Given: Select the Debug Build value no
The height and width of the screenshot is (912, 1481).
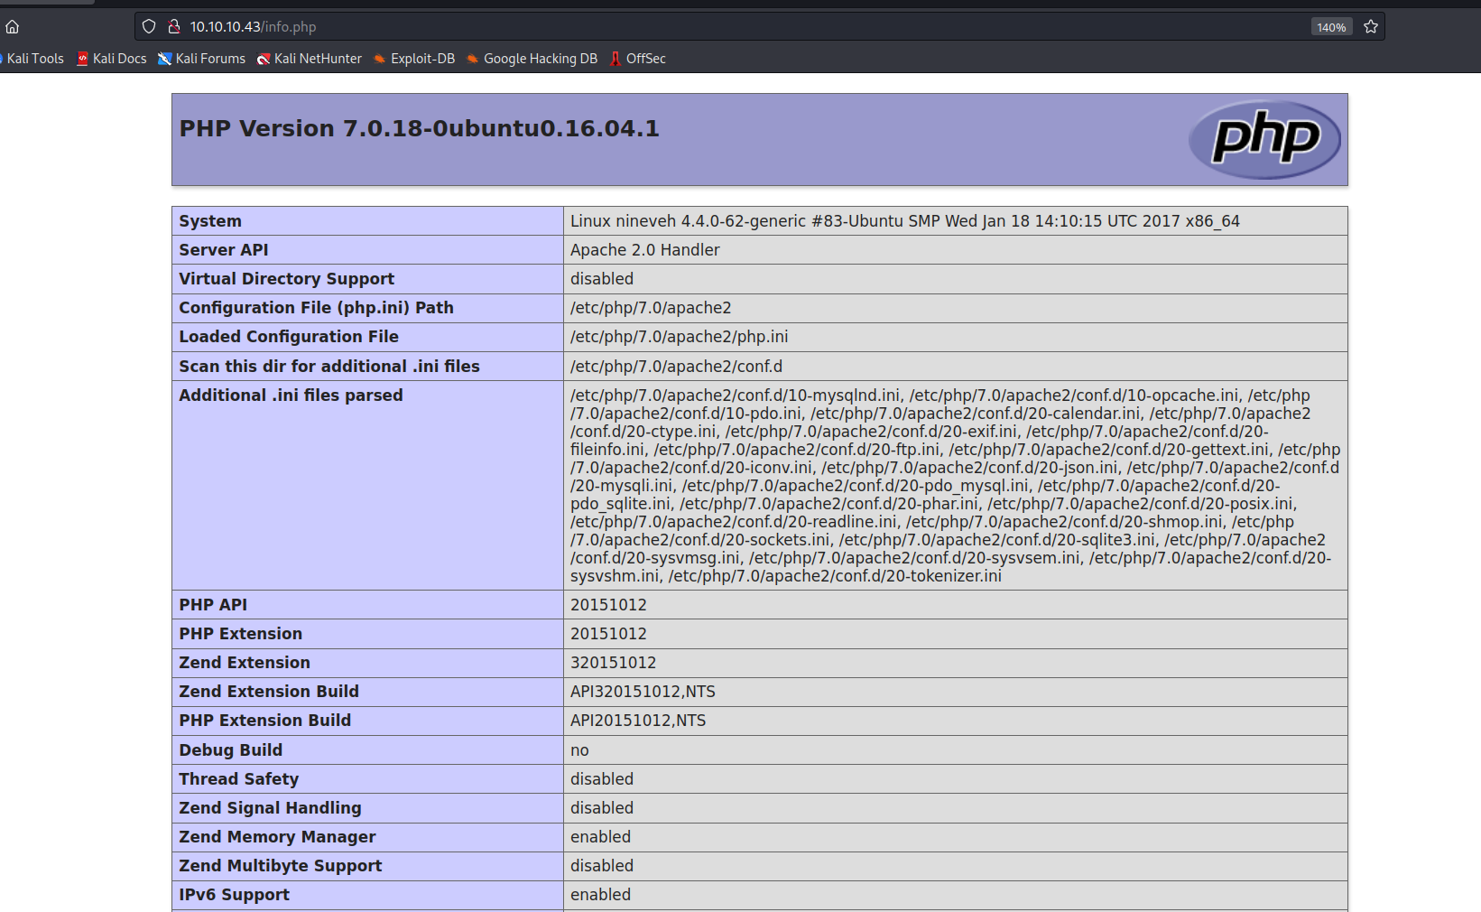Looking at the screenshot, I should coord(579,750).
